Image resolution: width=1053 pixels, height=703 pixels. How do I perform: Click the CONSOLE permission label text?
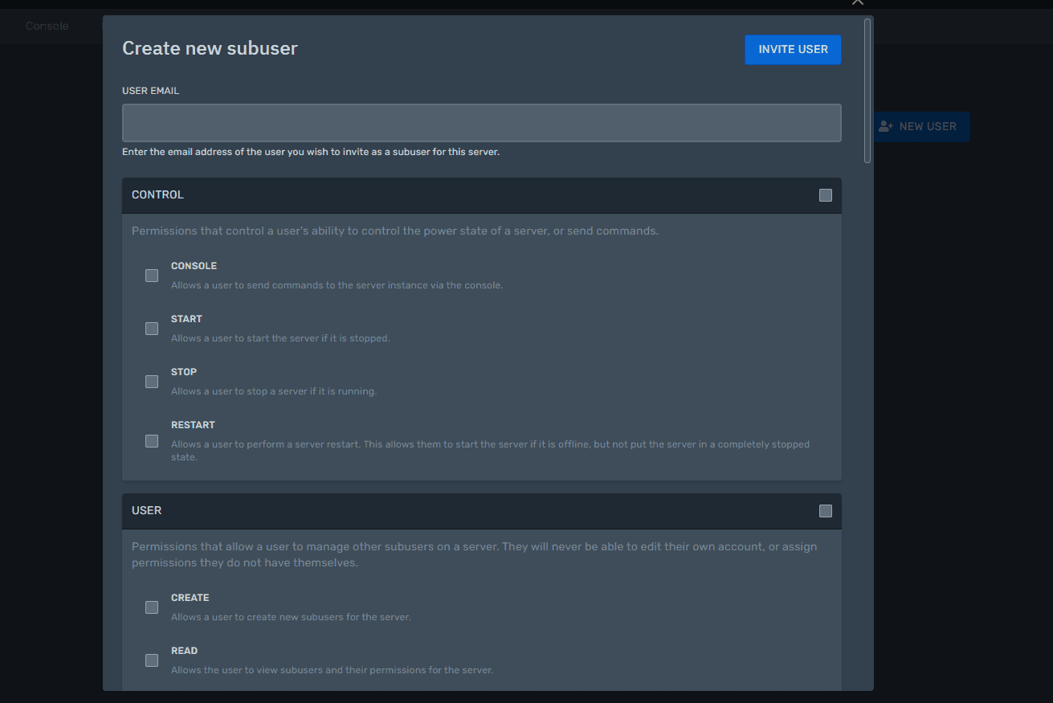click(x=194, y=266)
